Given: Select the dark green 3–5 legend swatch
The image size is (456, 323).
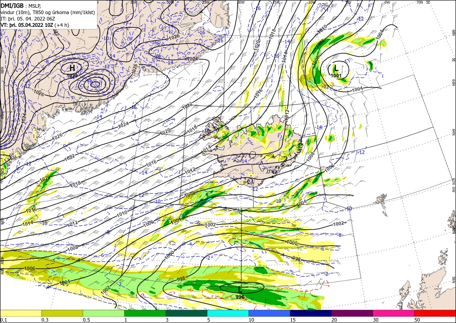Looking at the screenshot, I should [x=187, y=313].
